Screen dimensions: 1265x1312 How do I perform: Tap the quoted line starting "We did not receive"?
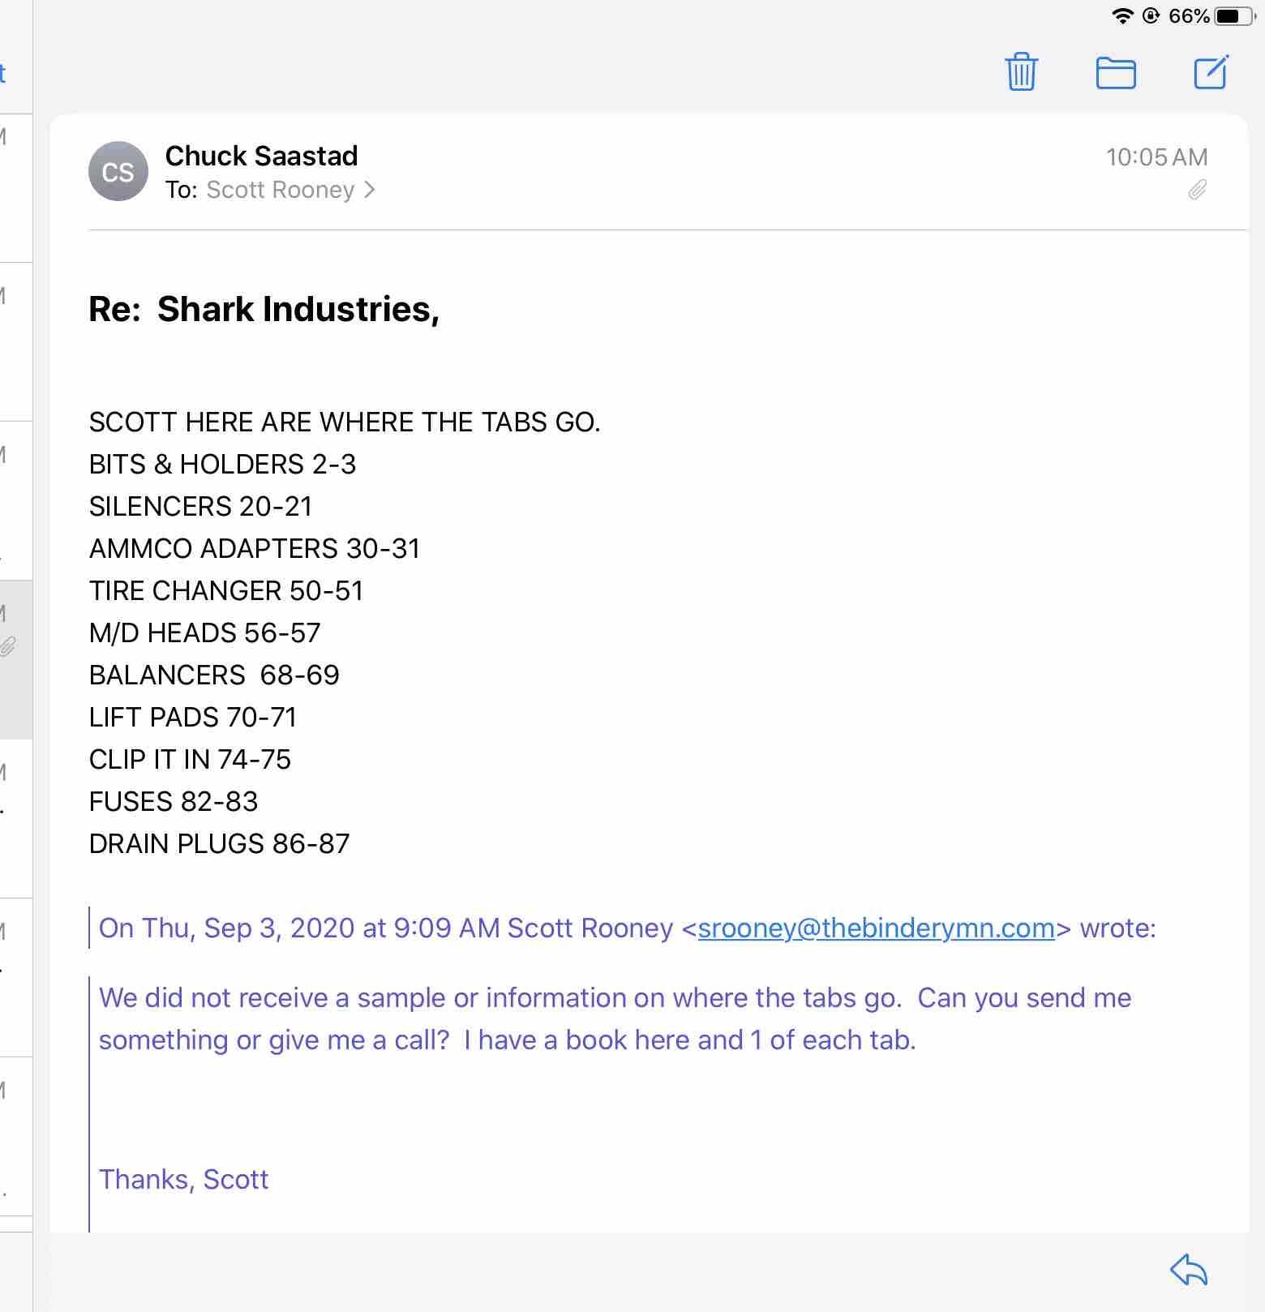click(614, 997)
